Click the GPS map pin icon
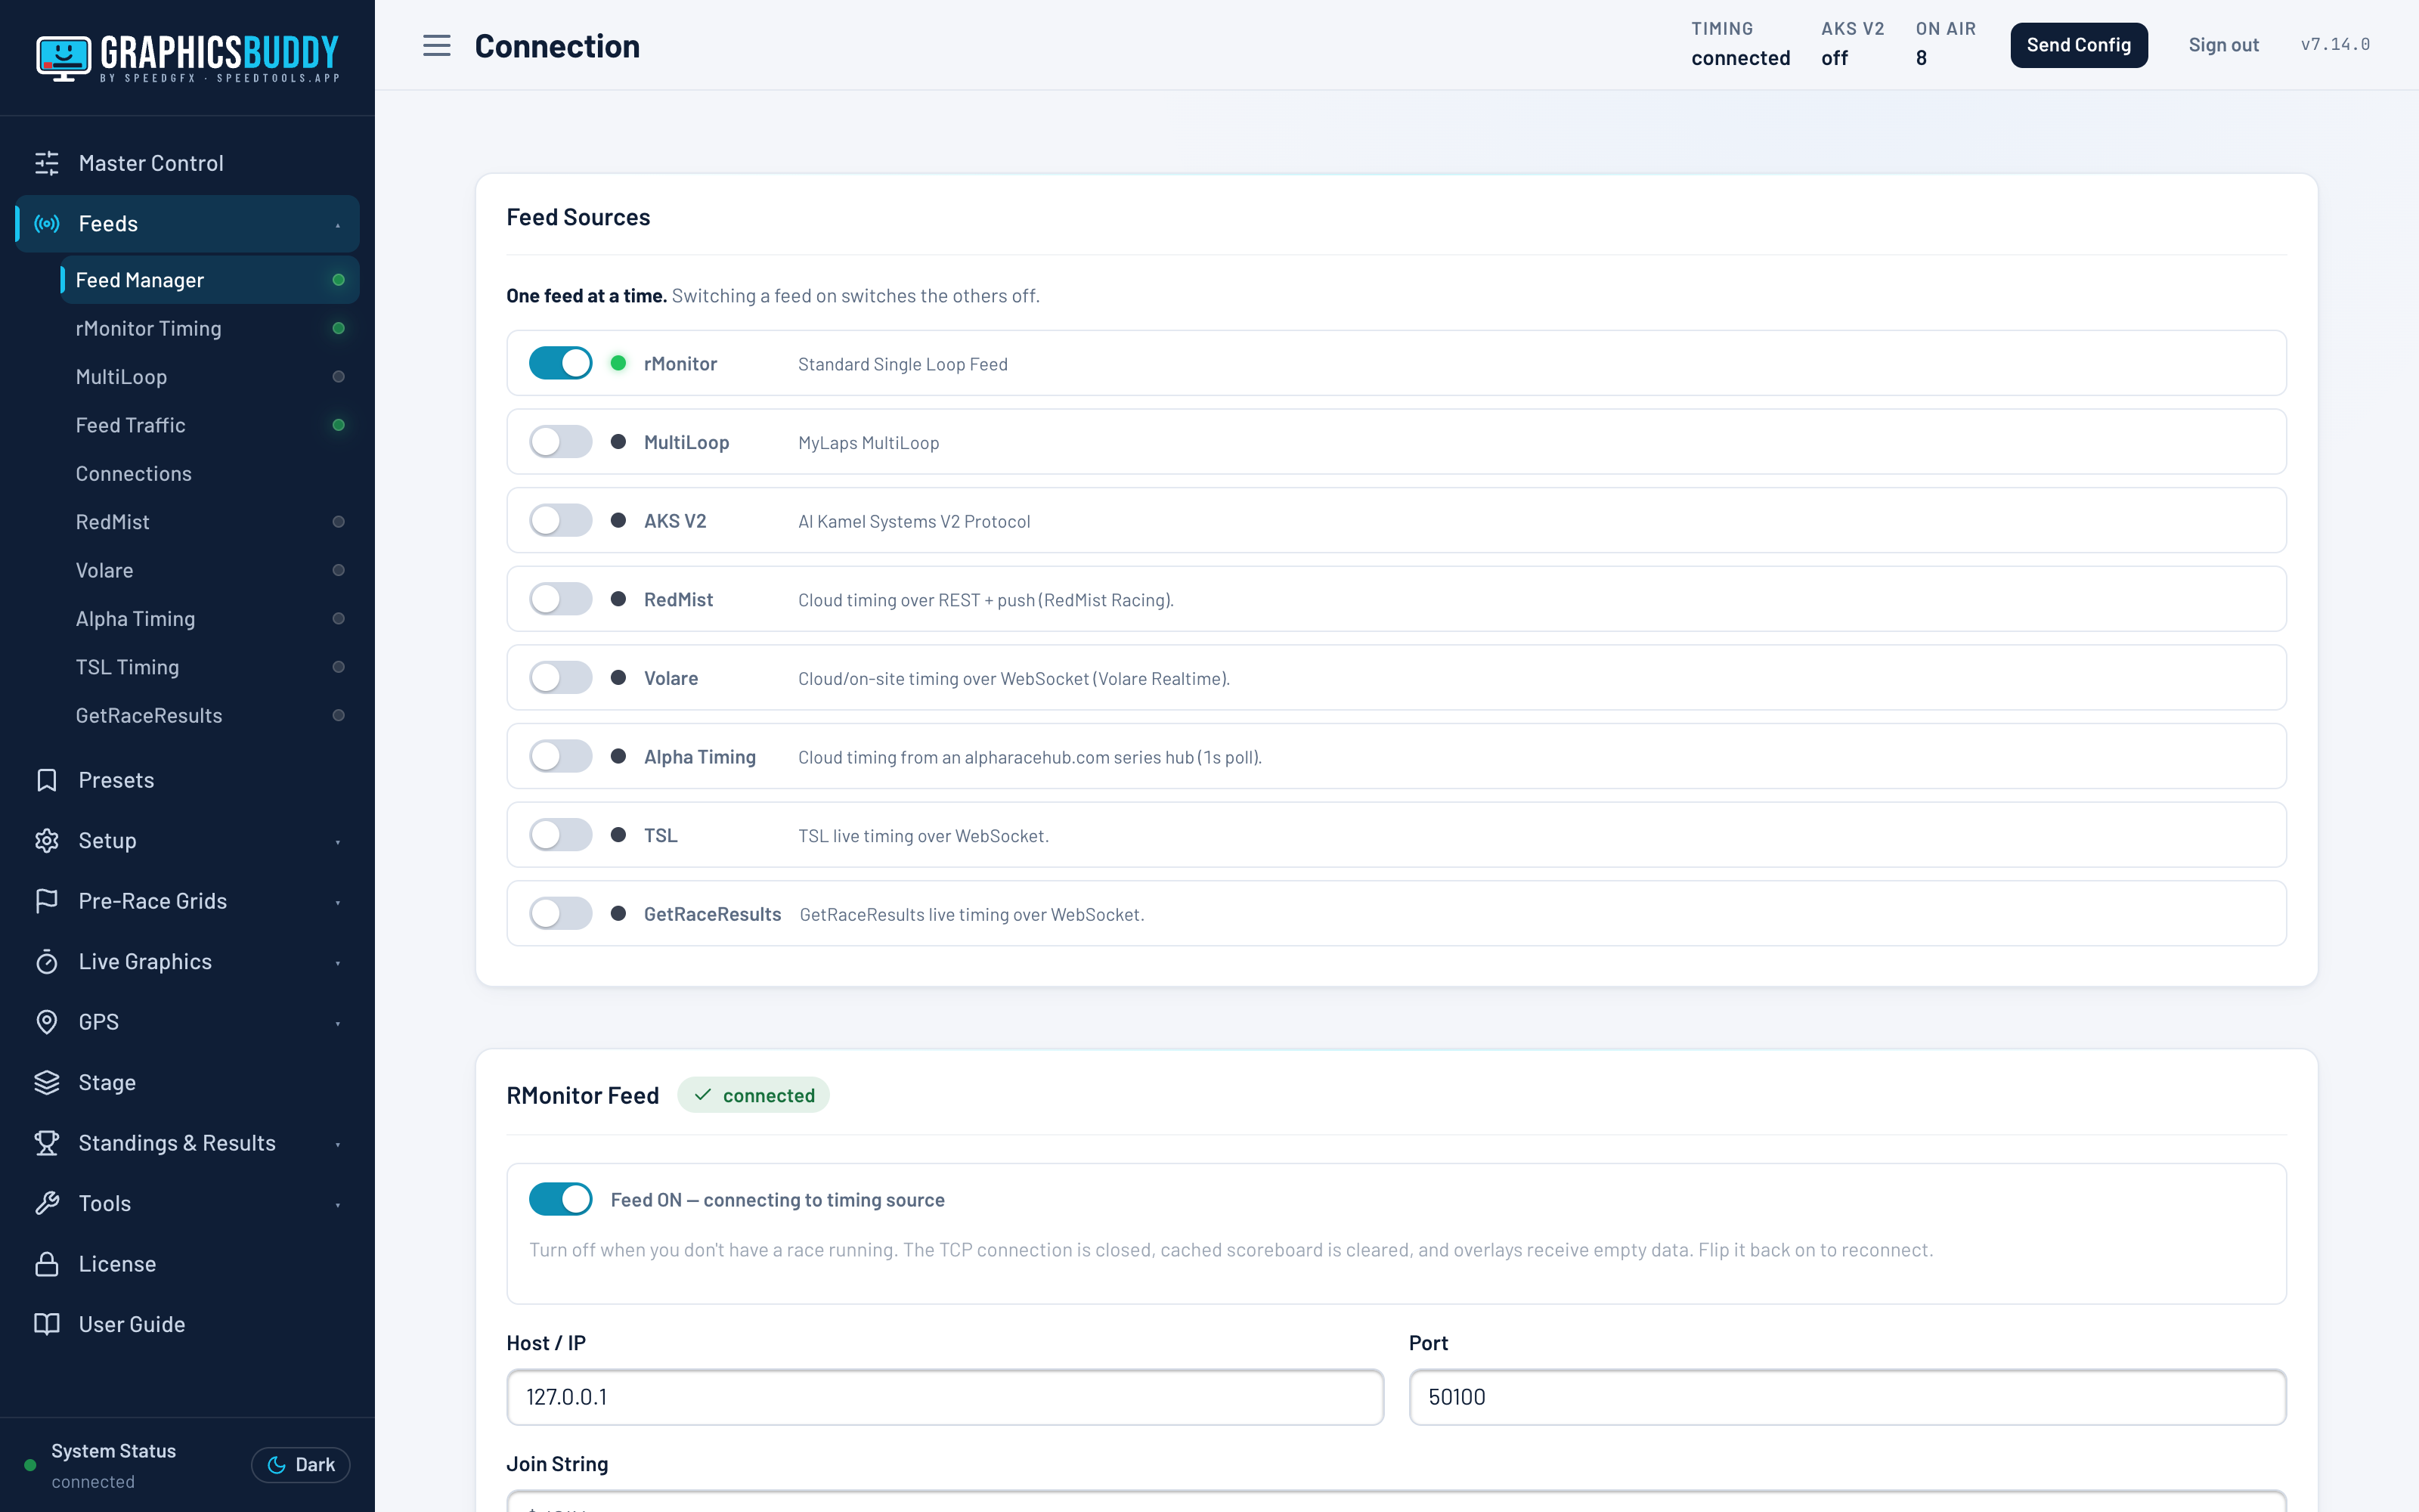This screenshot has height=1512, width=2419. coord(47,1022)
